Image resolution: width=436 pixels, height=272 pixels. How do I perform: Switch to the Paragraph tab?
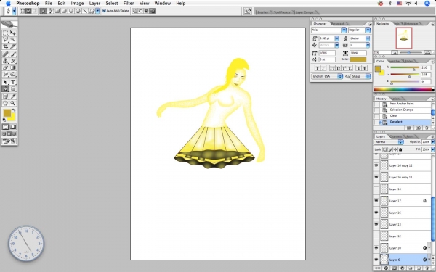338,24
